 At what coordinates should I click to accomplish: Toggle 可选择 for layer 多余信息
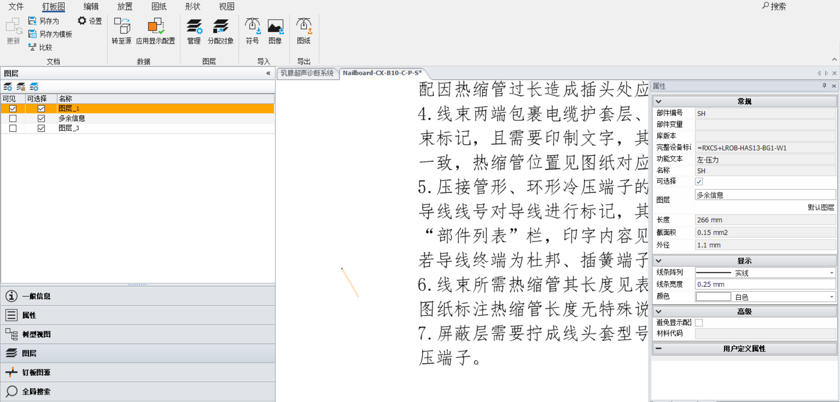point(41,118)
